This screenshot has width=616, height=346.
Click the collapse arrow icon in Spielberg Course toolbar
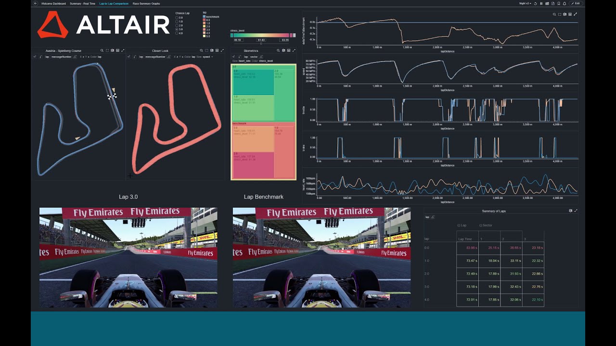pos(34,57)
